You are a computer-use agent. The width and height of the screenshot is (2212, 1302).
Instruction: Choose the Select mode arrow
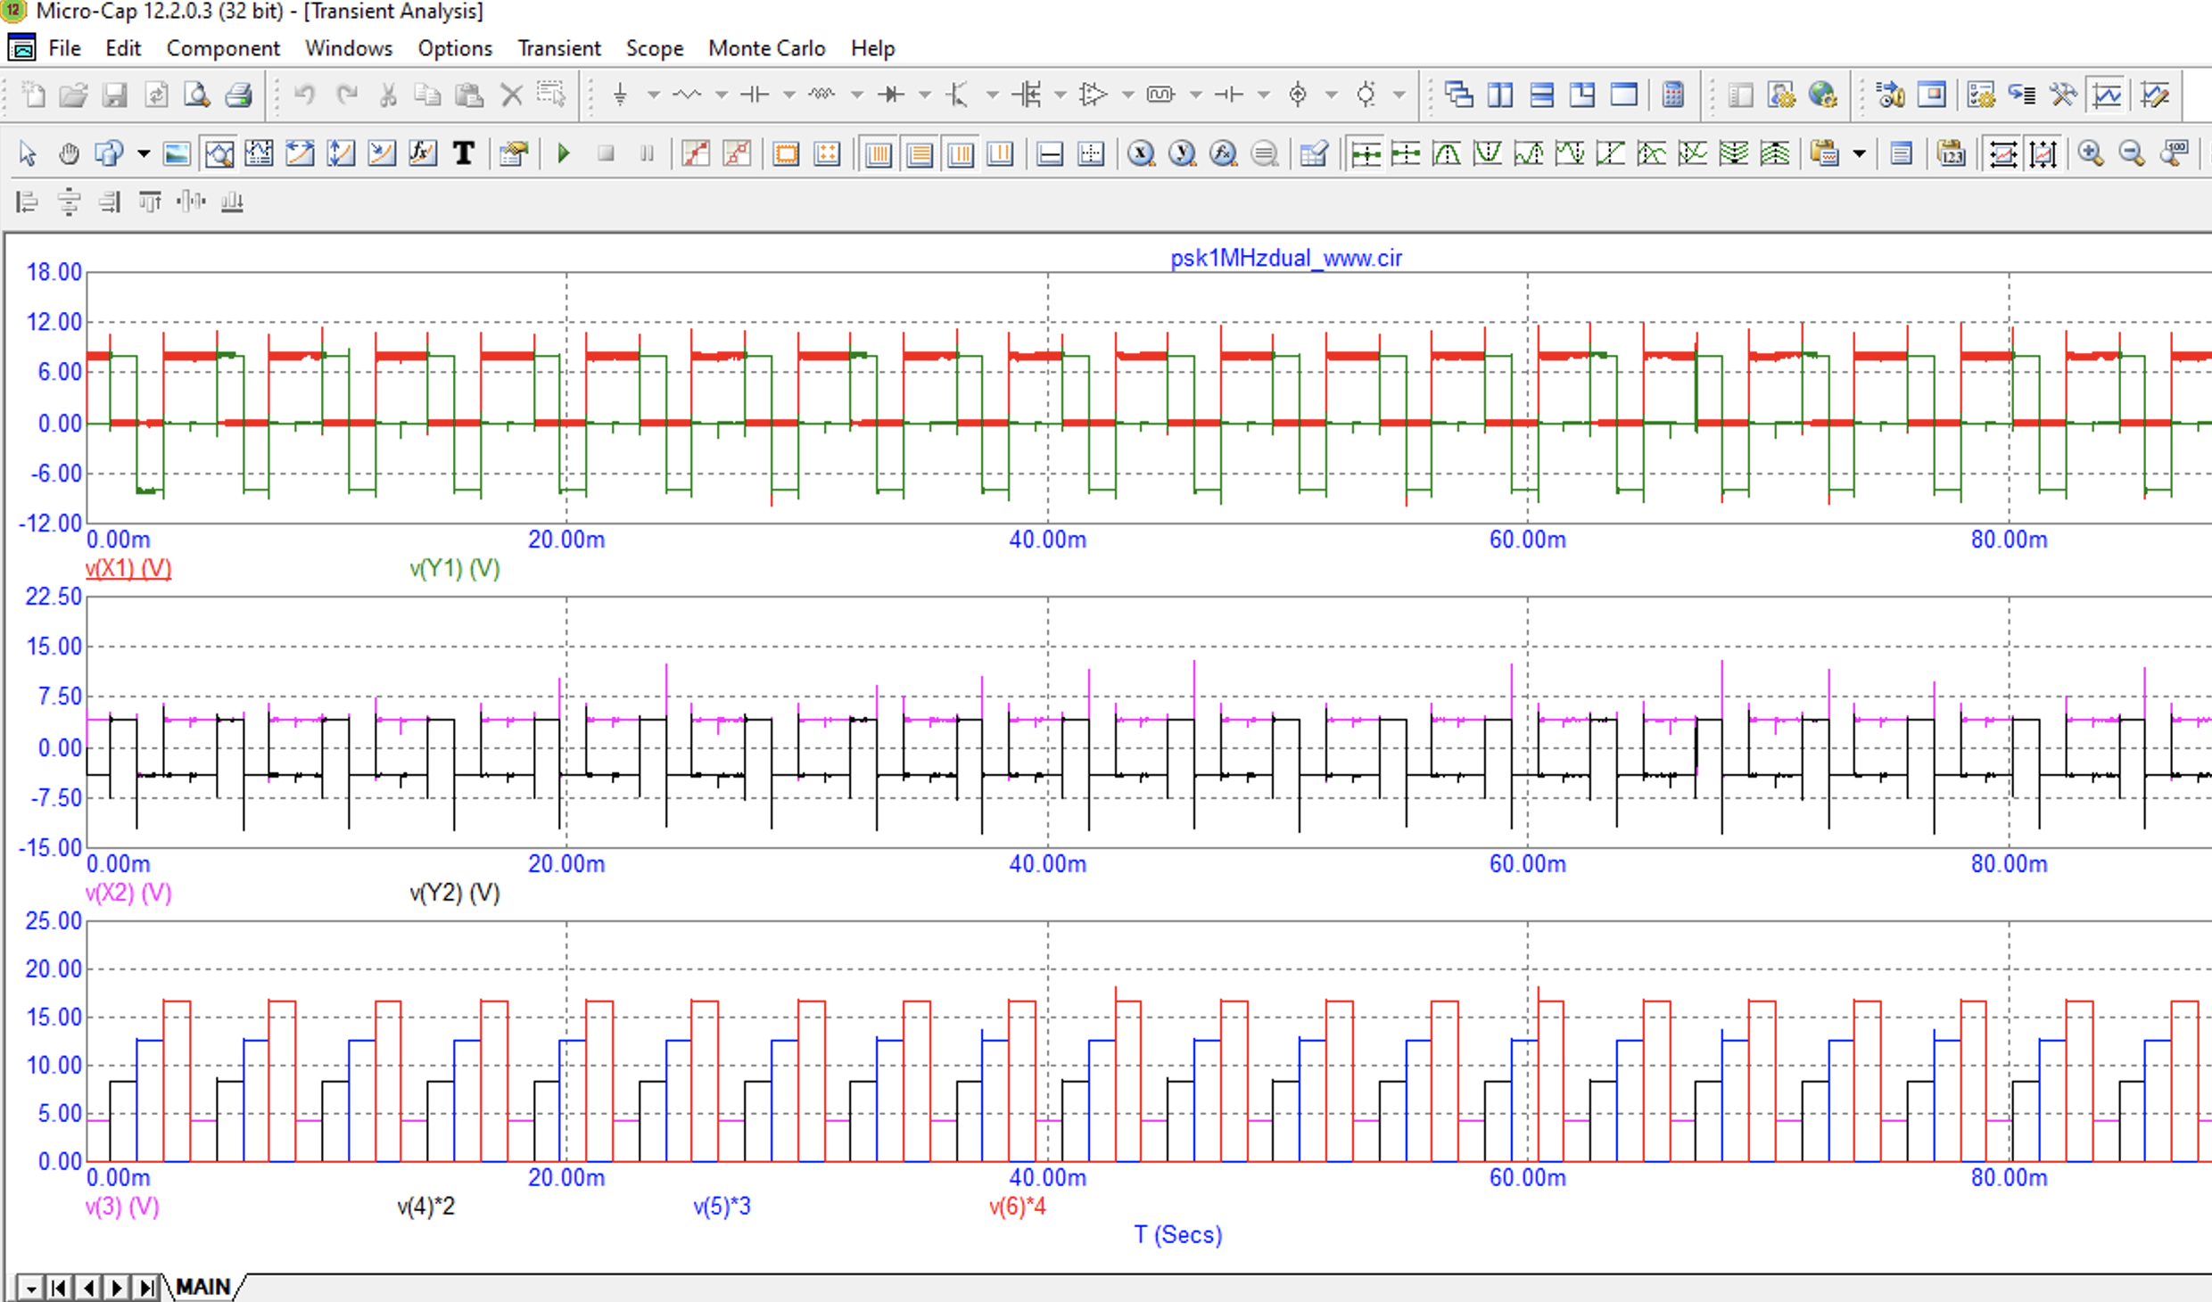coord(28,154)
